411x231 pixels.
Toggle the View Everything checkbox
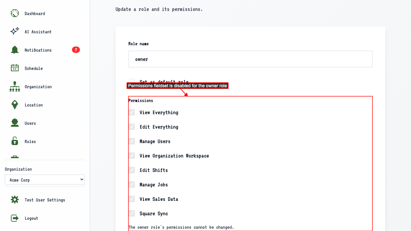click(132, 112)
